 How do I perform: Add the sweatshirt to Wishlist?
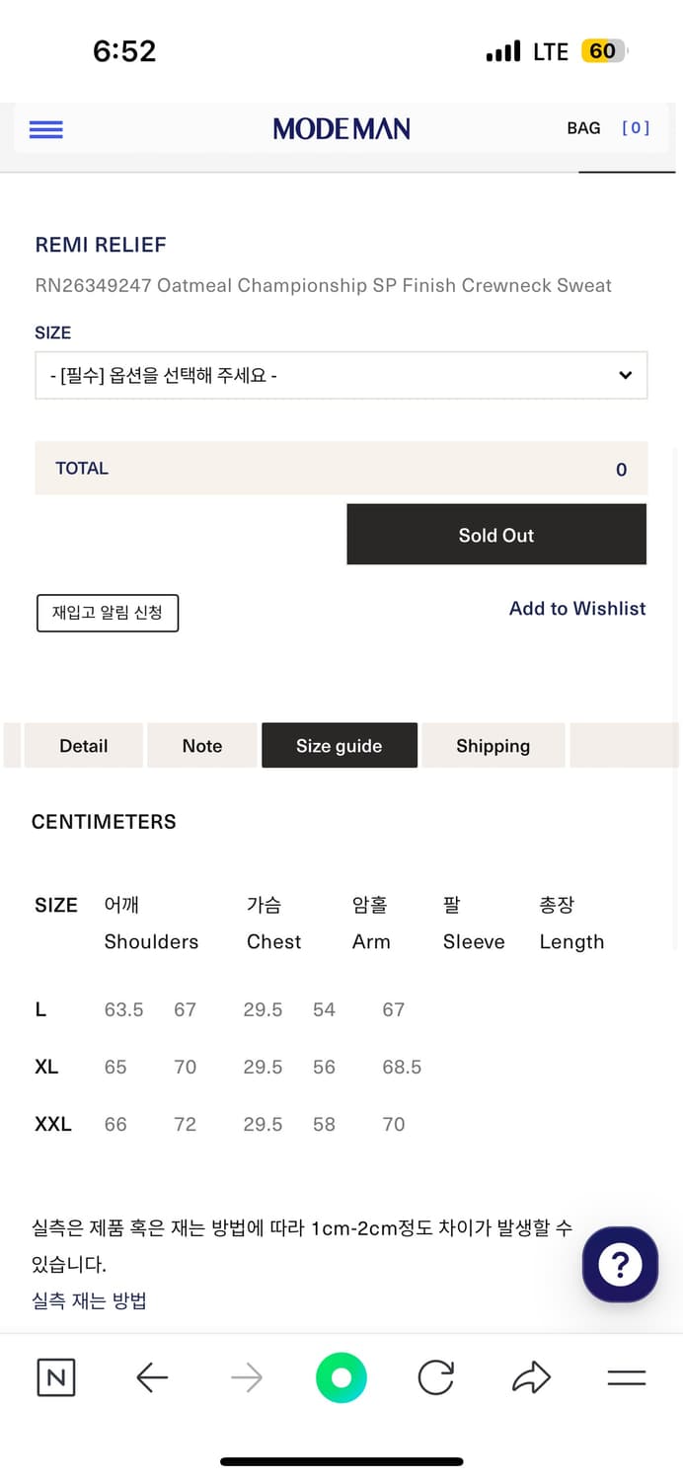pos(577,609)
